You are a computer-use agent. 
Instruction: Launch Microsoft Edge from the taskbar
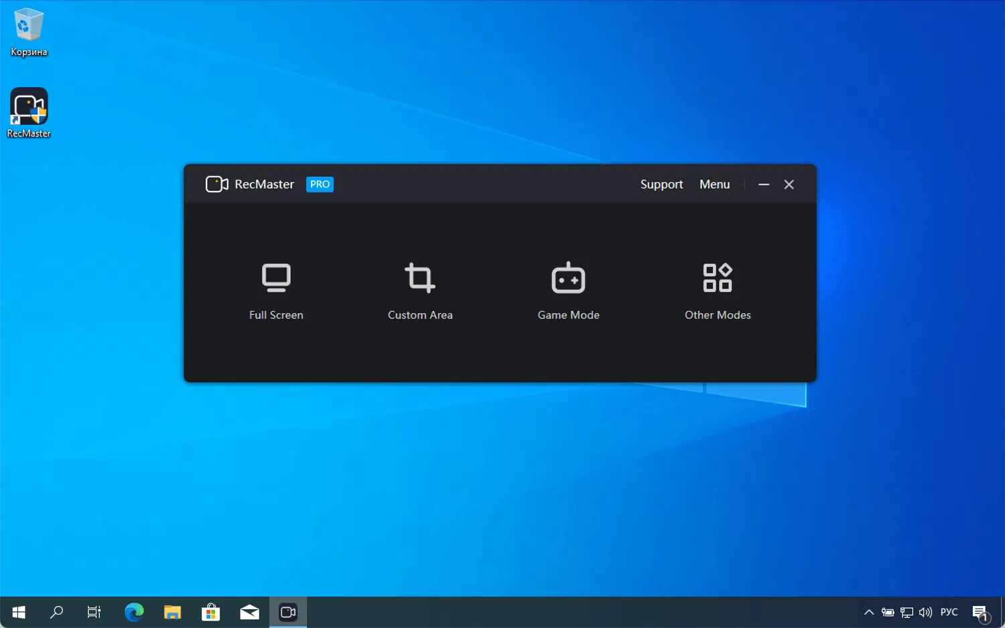tap(134, 612)
